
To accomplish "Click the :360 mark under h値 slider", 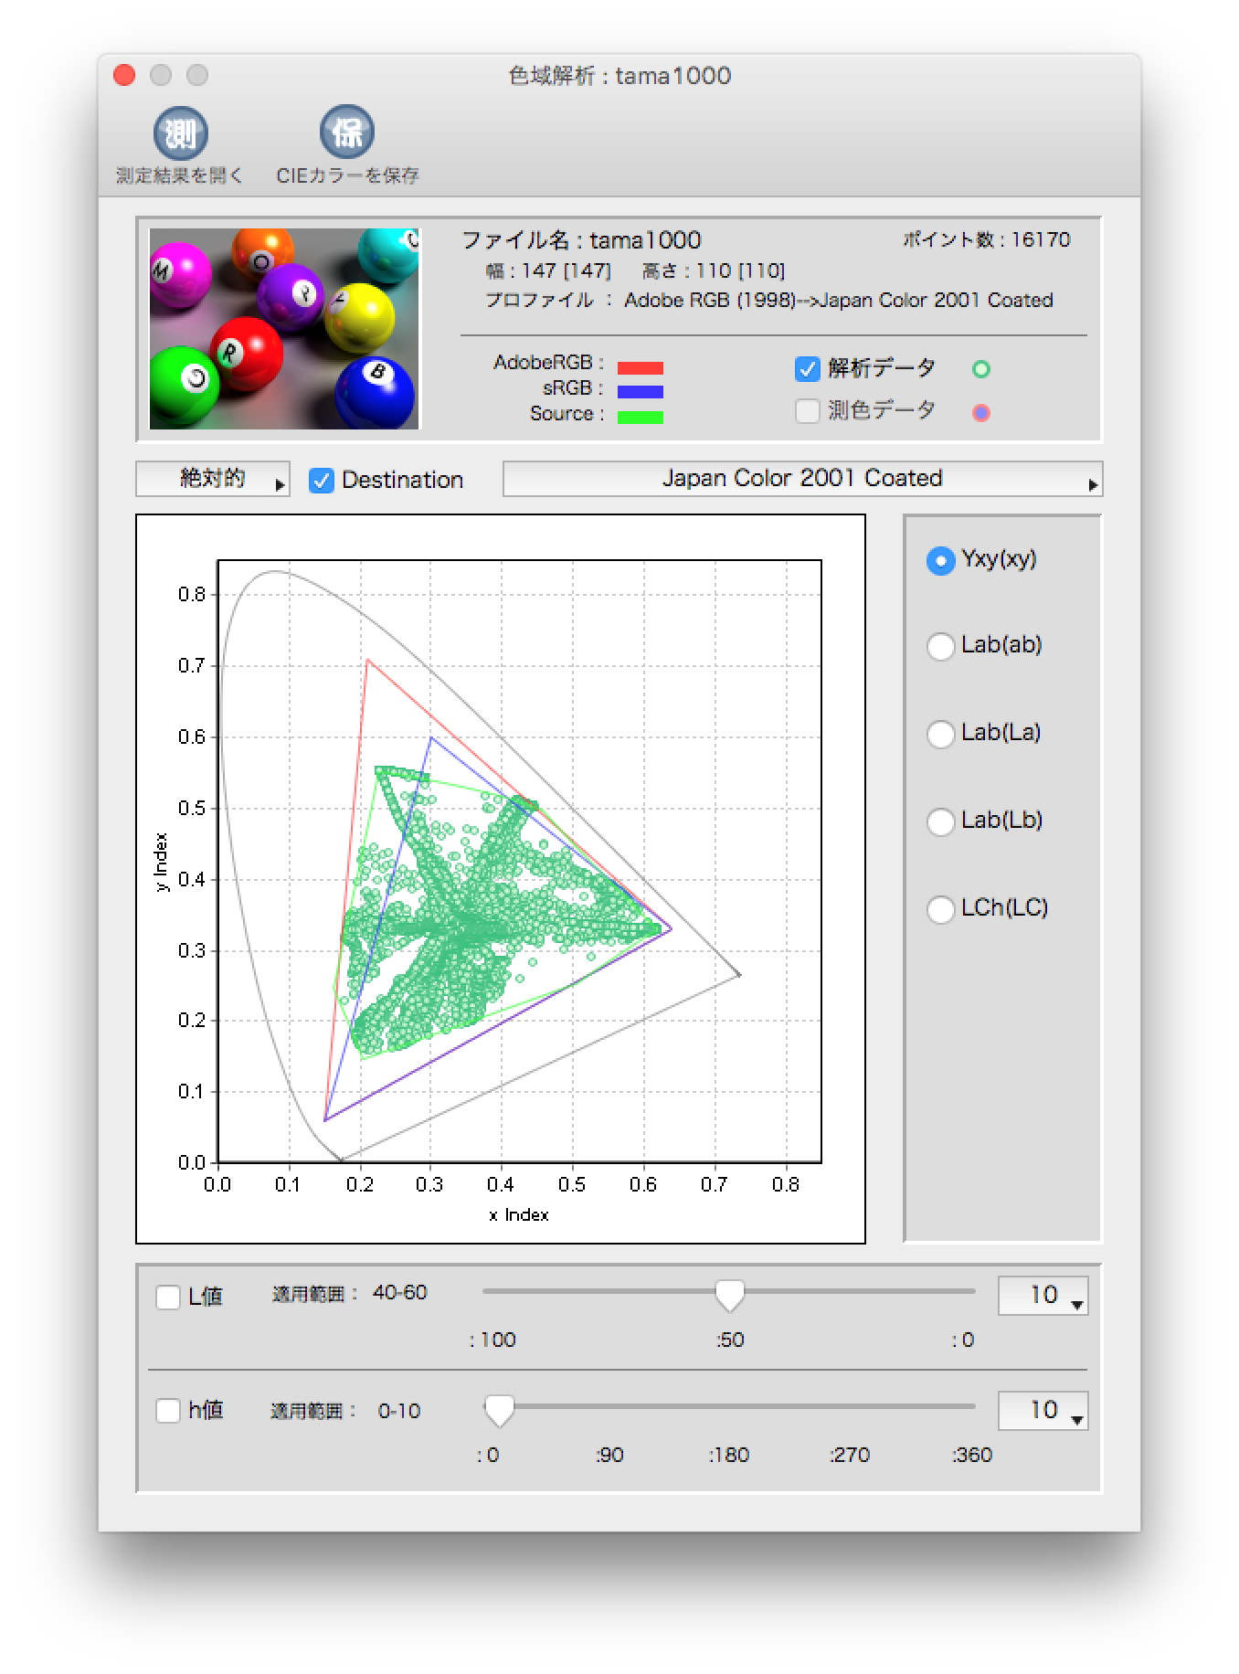I will tap(972, 1455).
